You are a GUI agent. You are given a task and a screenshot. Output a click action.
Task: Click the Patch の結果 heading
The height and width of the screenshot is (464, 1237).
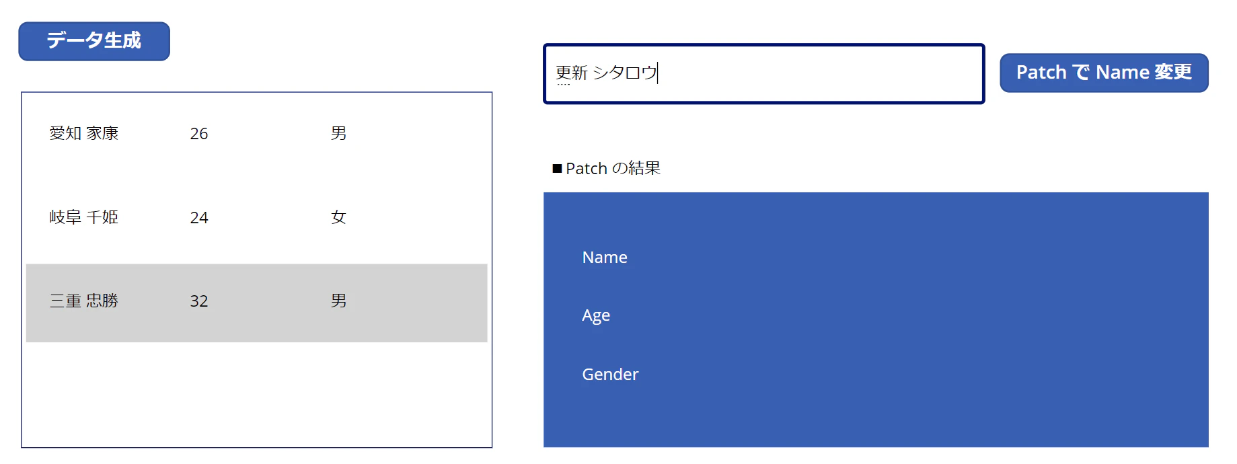606,168
